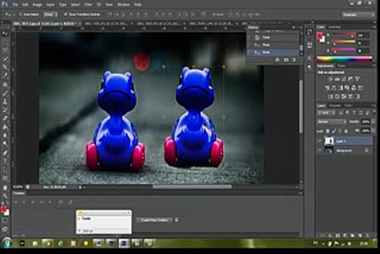Add an Invert adjustment

click(x=331, y=97)
